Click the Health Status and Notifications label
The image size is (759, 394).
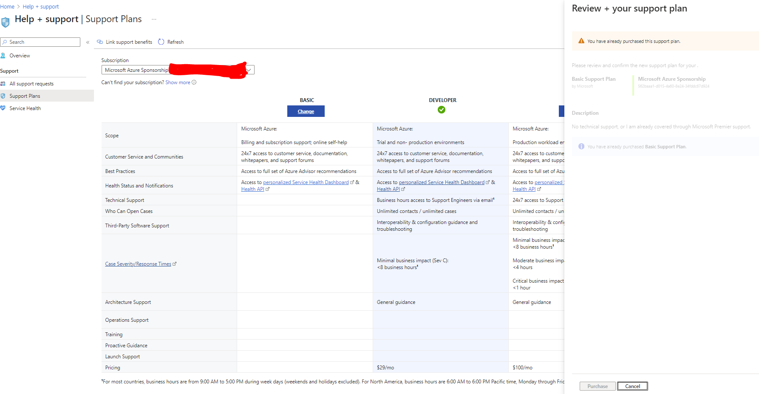click(139, 186)
